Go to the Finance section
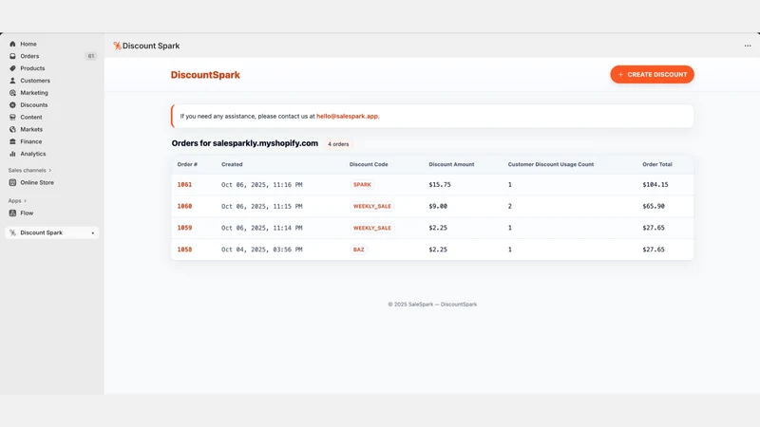The width and height of the screenshot is (760, 427). click(31, 141)
